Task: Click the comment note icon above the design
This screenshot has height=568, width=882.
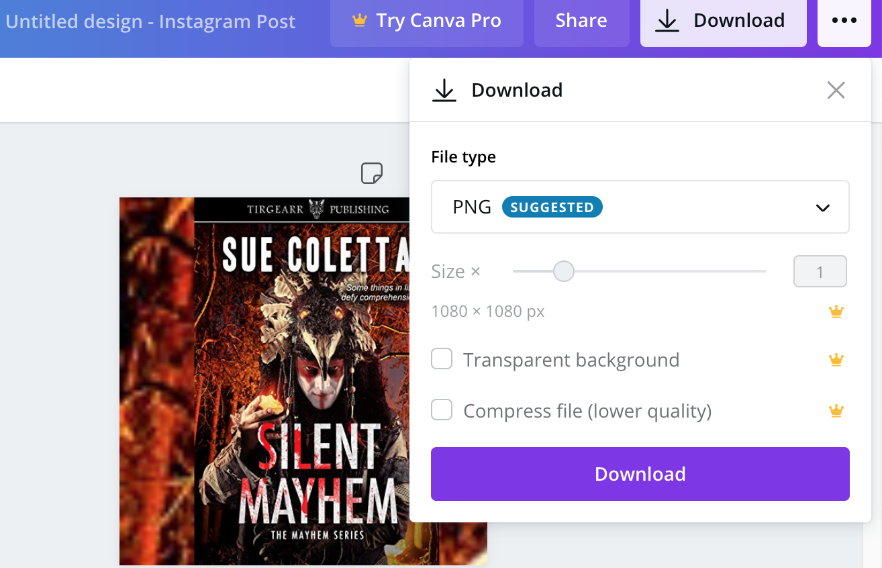Action: (371, 173)
